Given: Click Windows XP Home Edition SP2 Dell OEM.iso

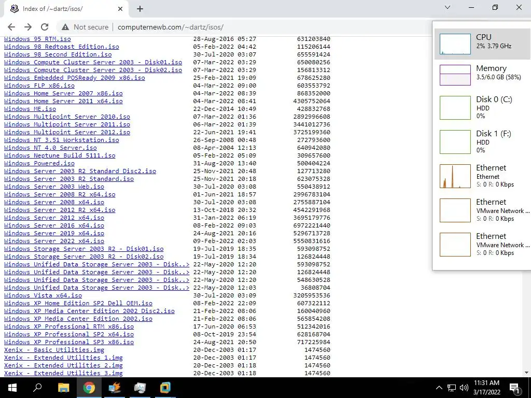Looking at the screenshot, I should [x=78, y=304].
